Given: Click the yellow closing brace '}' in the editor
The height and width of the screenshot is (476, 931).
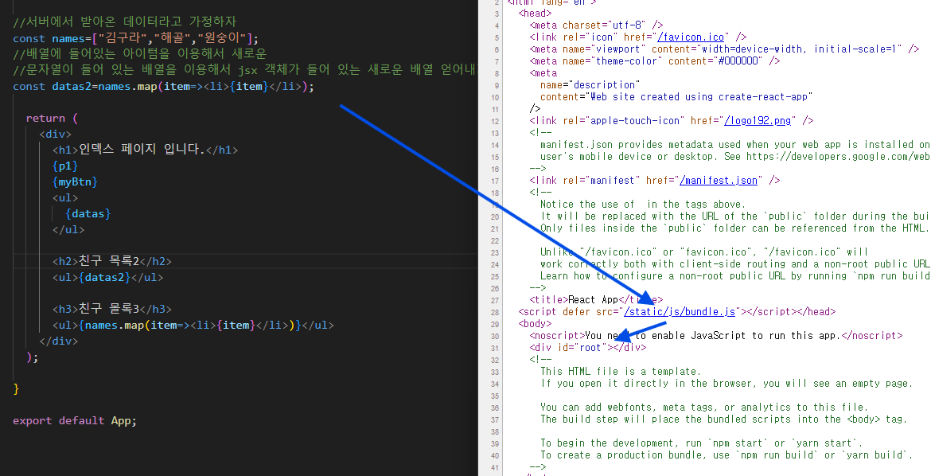Looking at the screenshot, I should (x=16, y=388).
